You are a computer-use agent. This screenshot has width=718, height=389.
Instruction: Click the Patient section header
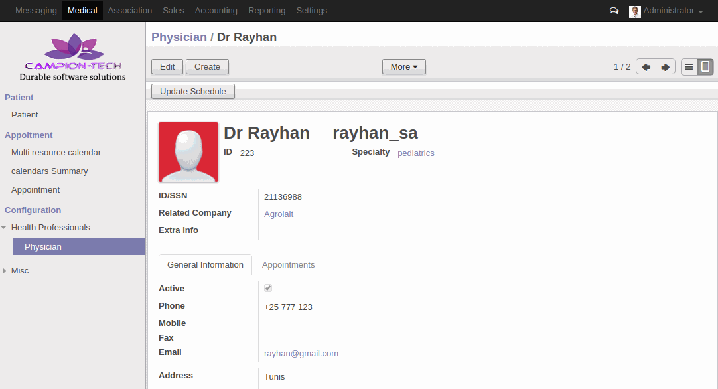click(x=19, y=97)
